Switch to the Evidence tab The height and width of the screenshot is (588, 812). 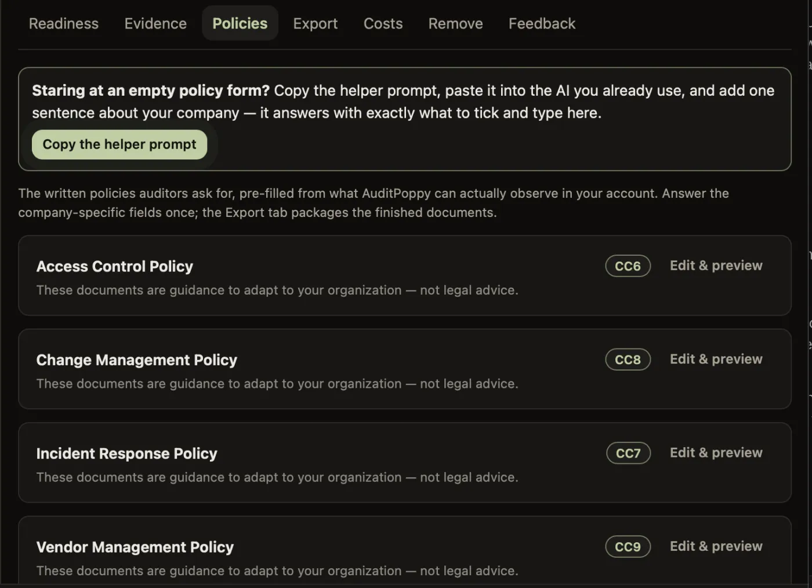point(155,23)
